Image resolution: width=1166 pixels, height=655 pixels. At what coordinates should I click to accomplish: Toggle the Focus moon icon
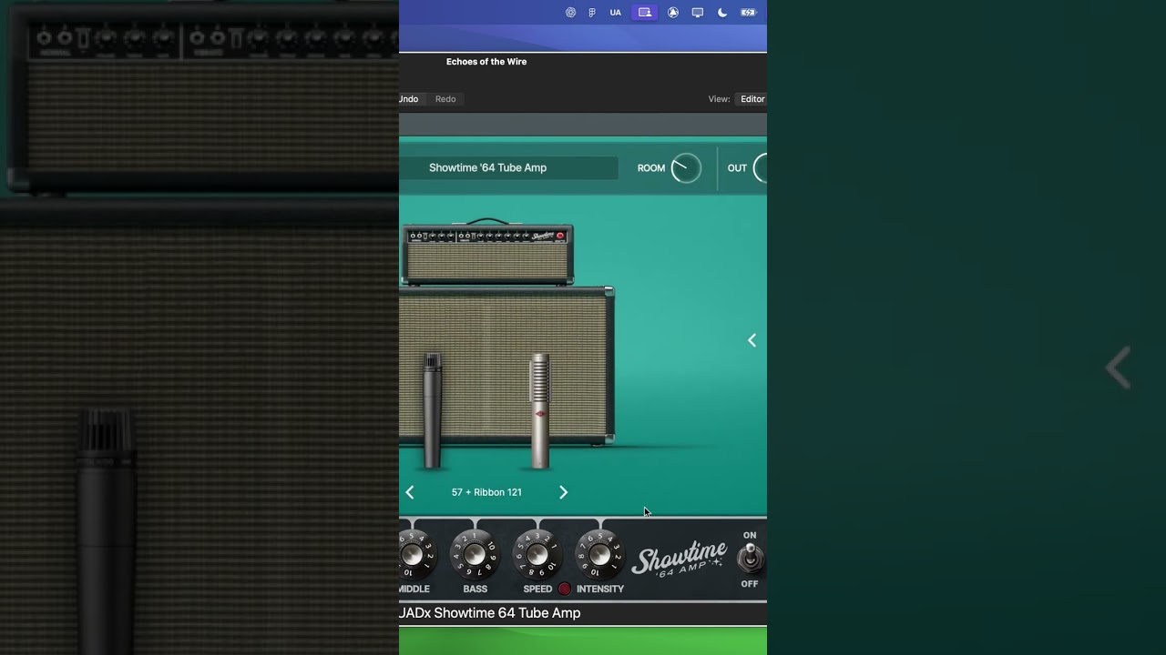[722, 13]
